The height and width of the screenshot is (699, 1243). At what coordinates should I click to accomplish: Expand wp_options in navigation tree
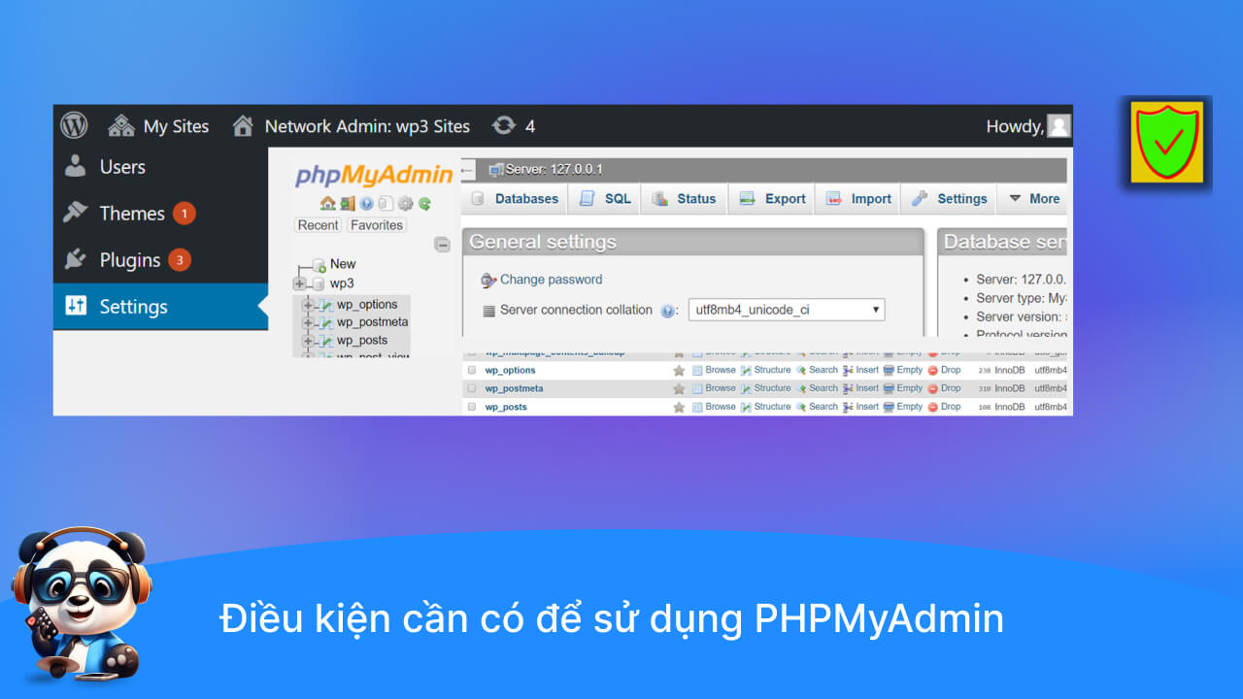click(x=308, y=305)
